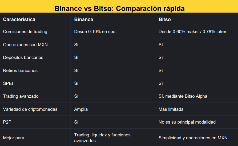The image size is (238, 146).
Task: Select the Variedad de criptomonedas label
Action: [30, 109]
